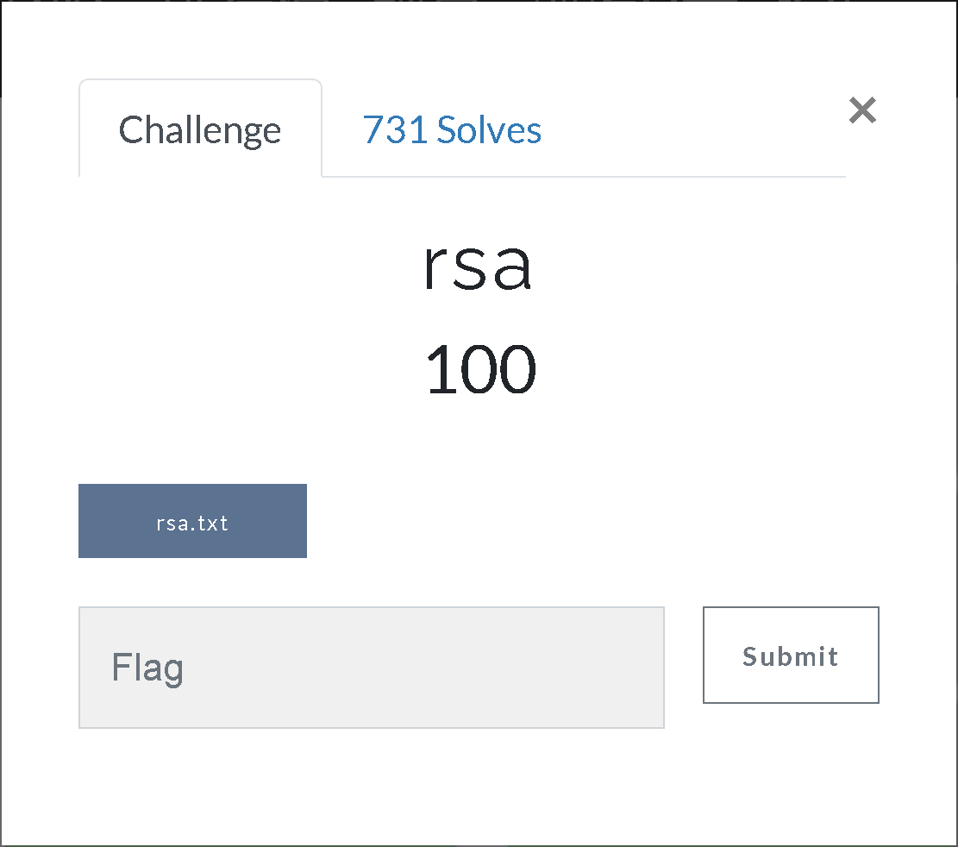Click the blue file download block

click(x=192, y=521)
